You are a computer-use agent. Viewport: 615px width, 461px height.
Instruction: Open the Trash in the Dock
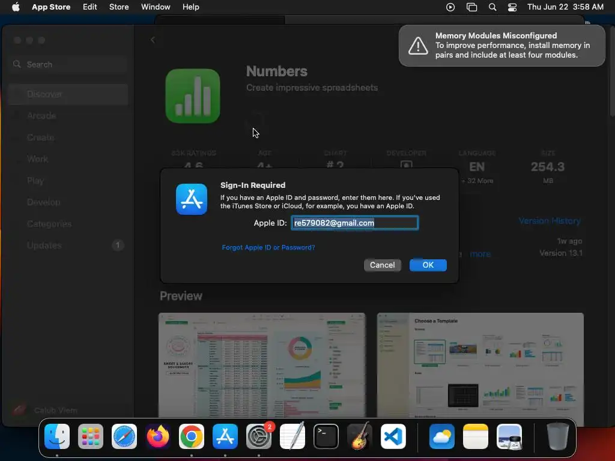coord(558,436)
